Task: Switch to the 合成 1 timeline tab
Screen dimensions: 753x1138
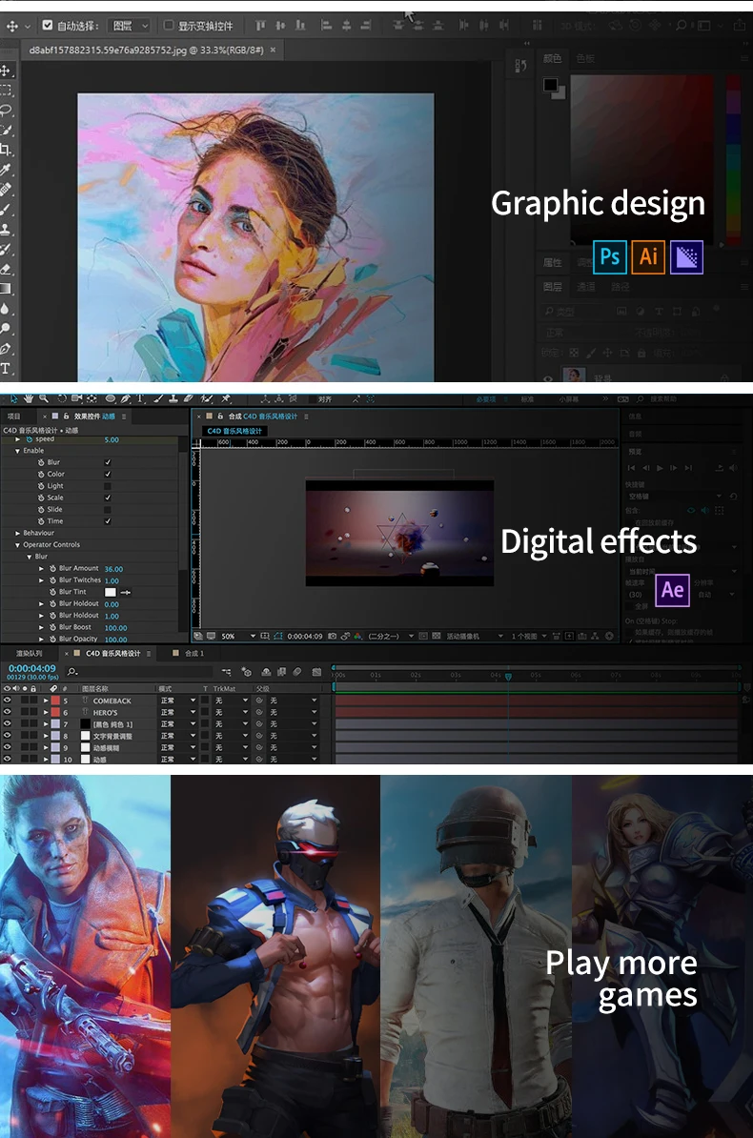Action: point(193,654)
